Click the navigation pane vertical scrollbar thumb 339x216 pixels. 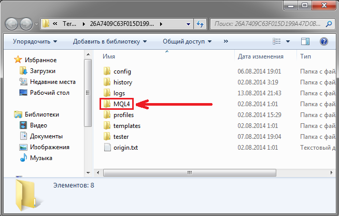(x=88, y=93)
